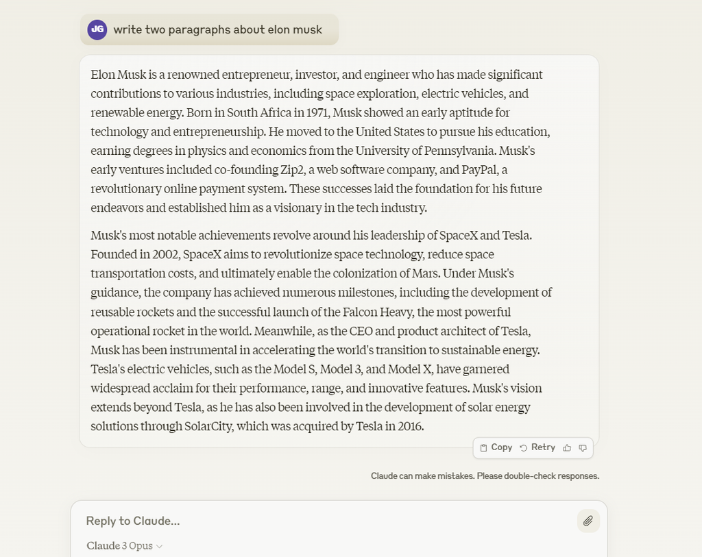Regenerate the answer with the Retry label
This screenshot has width=702, height=557.
point(543,447)
